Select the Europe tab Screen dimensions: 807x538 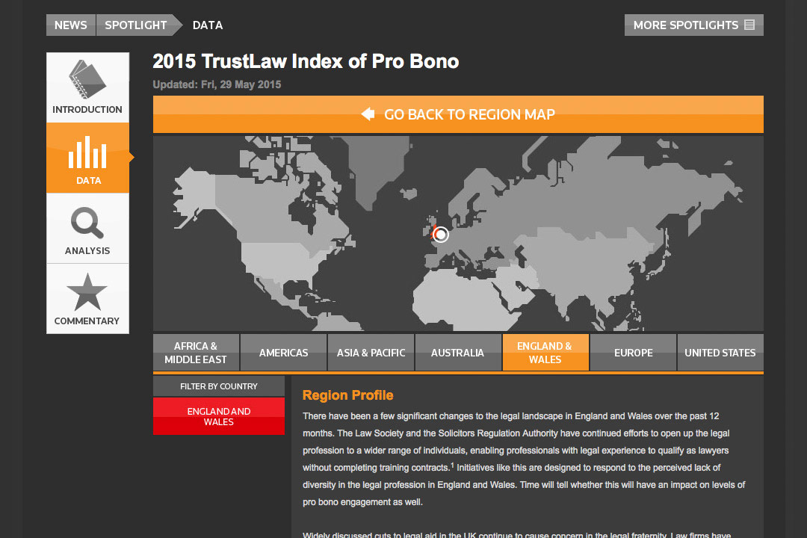click(633, 353)
